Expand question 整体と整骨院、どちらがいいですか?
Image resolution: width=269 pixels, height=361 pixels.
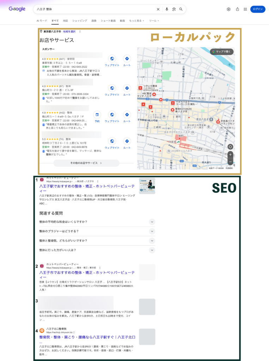click(97, 240)
